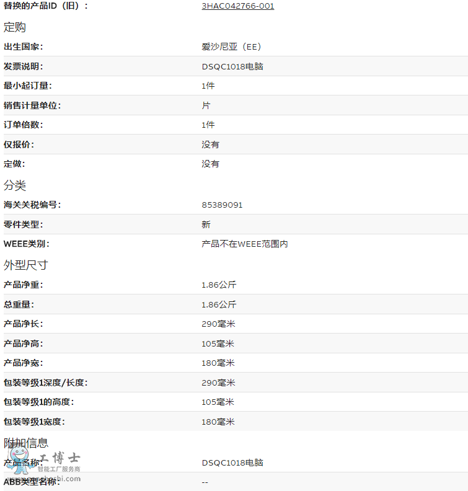Click the 订单倍数 label
Screen dimensions: 468x491
coord(23,125)
